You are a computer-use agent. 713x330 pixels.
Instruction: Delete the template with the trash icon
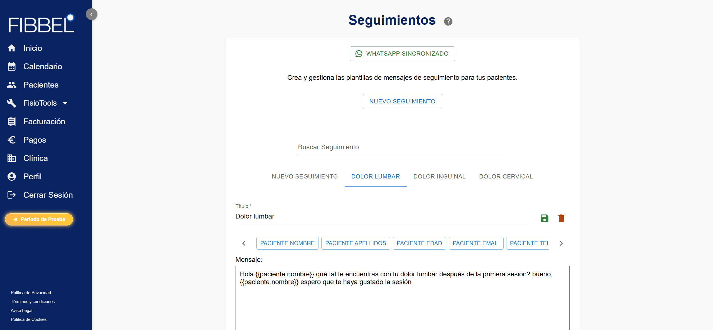click(x=561, y=218)
